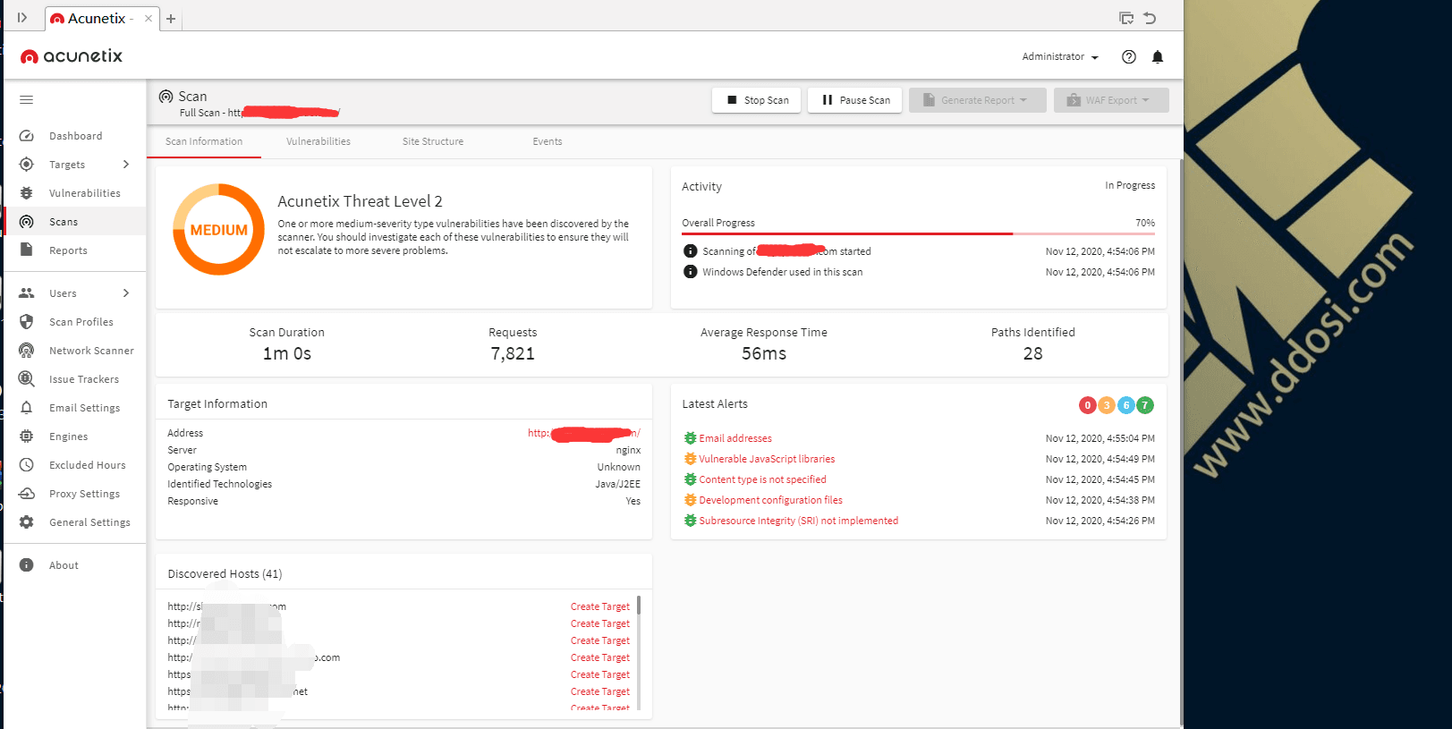Open a new browser tab
Screen dimensions: 1452x729
click(x=171, y=19)
